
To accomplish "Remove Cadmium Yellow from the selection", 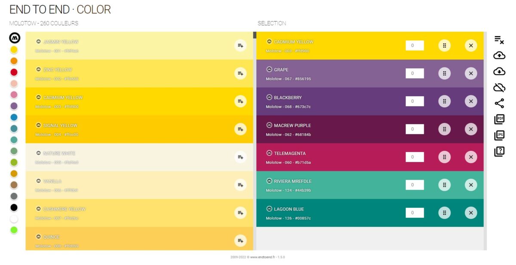I will [471, 46].
